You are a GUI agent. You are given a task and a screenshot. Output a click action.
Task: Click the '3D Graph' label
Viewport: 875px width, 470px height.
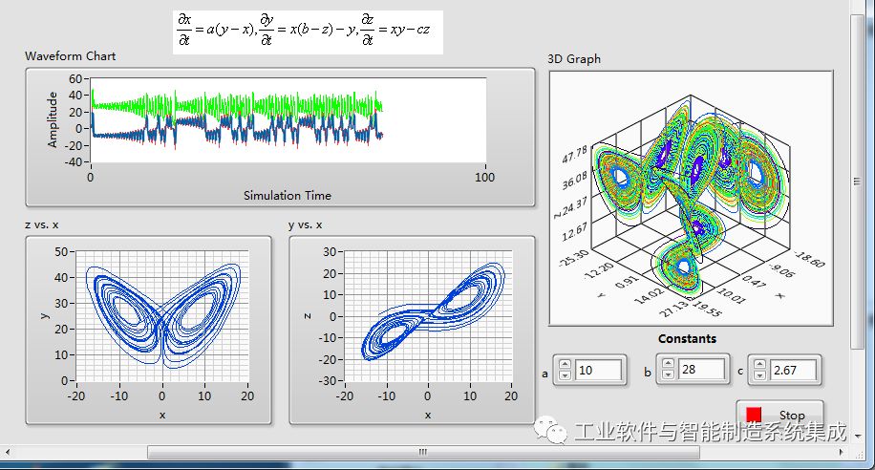click(x=574, y=58)
